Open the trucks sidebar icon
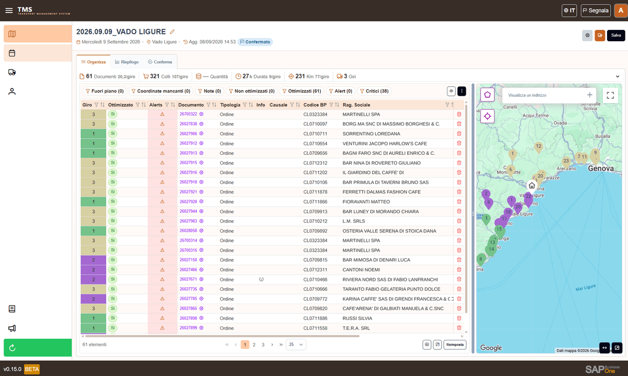628x376 pixels. pyautogui.click(x=12, y=72)
